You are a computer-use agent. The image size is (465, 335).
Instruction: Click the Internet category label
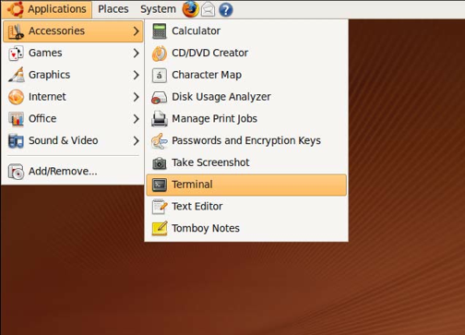[x=47, y=97]
